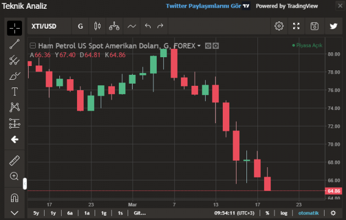
Task: Close the Teknik Analiz panel
Action: (x=340, y=5)
